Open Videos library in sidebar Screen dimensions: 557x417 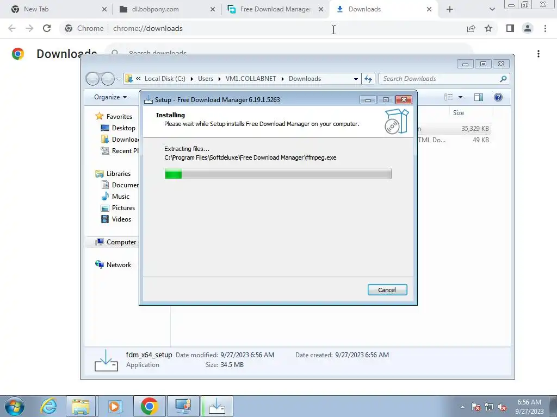121,219
